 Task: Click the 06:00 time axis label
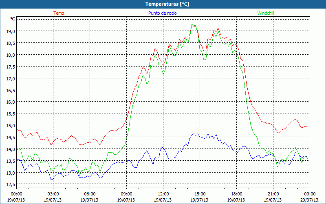point(90,194)
